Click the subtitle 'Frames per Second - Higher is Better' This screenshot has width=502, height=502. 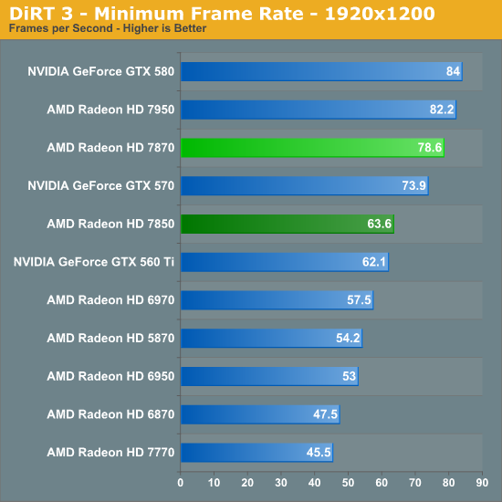pos(108,28)
